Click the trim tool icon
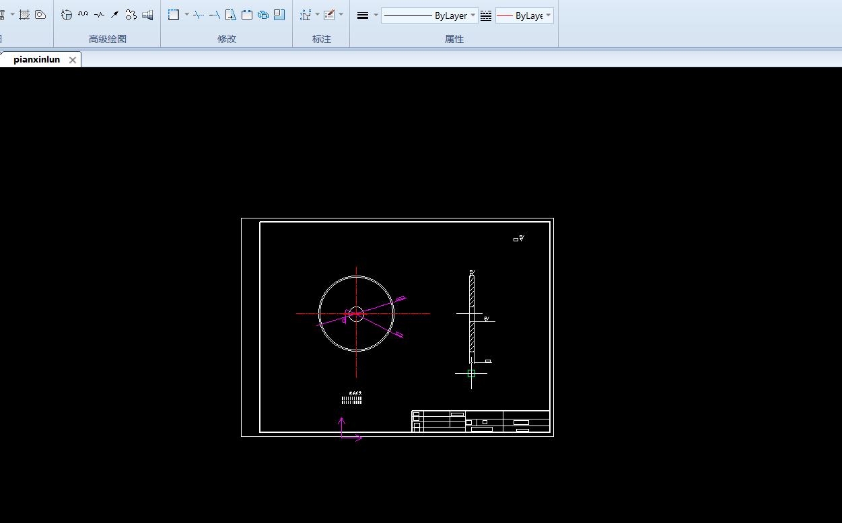 (x=199, y=15)
